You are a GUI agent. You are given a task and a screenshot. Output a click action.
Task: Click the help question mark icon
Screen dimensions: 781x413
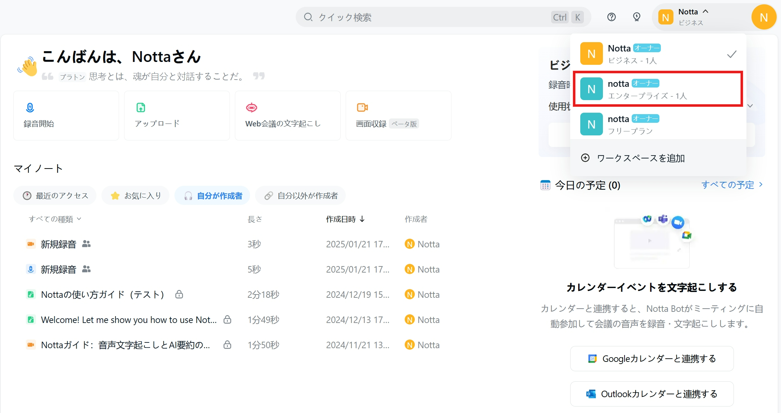(x=611, y=17)
